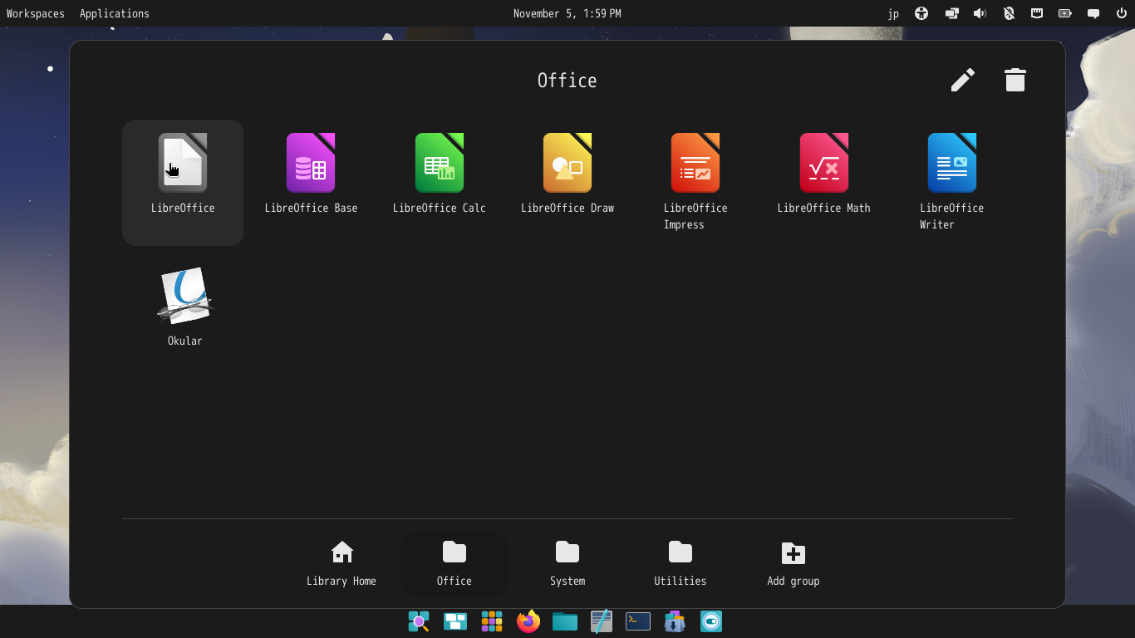The image size is (1135, 638).
Task: Launch Firefox from dock
Action: [x=528, y=621]
